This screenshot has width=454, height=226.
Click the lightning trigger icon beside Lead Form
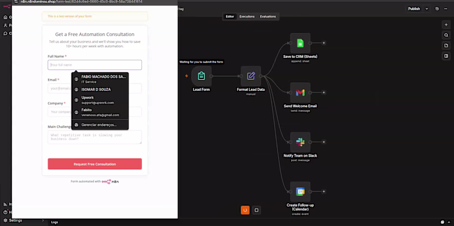187,76
